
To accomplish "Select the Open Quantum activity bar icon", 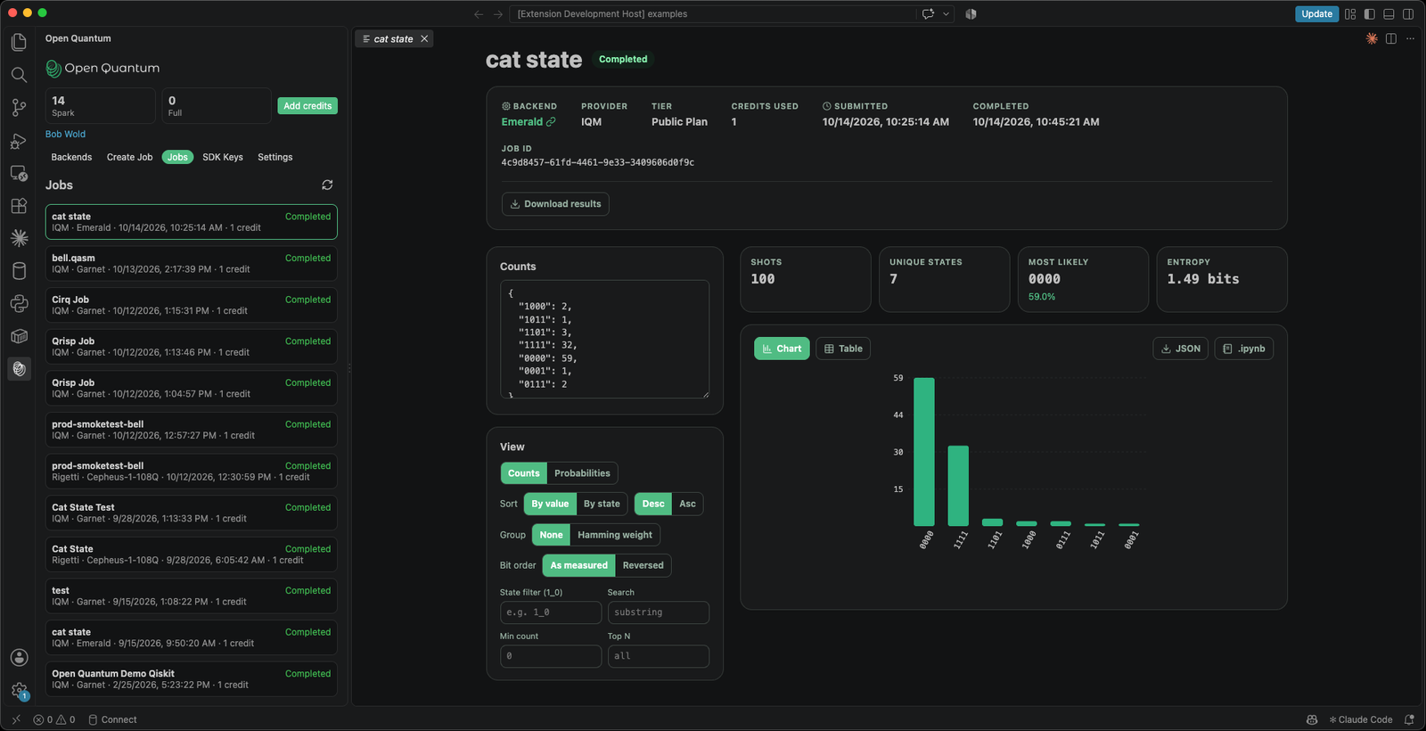I will 19,369.
